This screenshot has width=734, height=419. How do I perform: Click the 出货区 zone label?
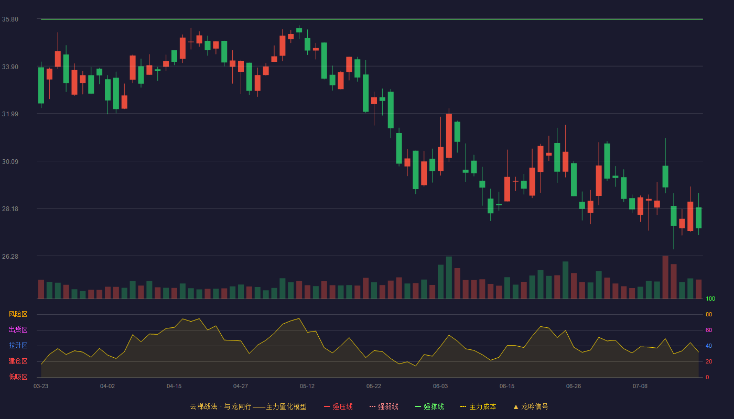click(18, 330)
